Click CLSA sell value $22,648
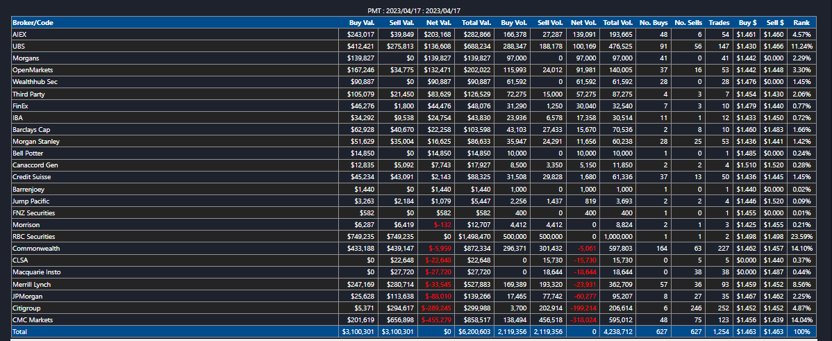The width and height of the screenshot is (832, 341). (401, 260)
